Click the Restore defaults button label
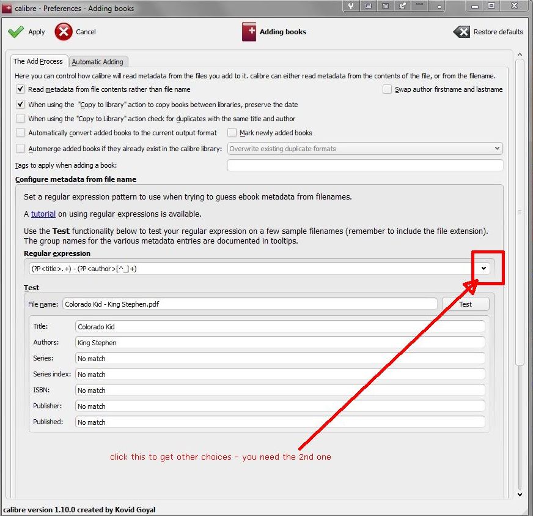The height and width of the screenshot is (516, 533). pyautogui.click(x=498, y=32)
